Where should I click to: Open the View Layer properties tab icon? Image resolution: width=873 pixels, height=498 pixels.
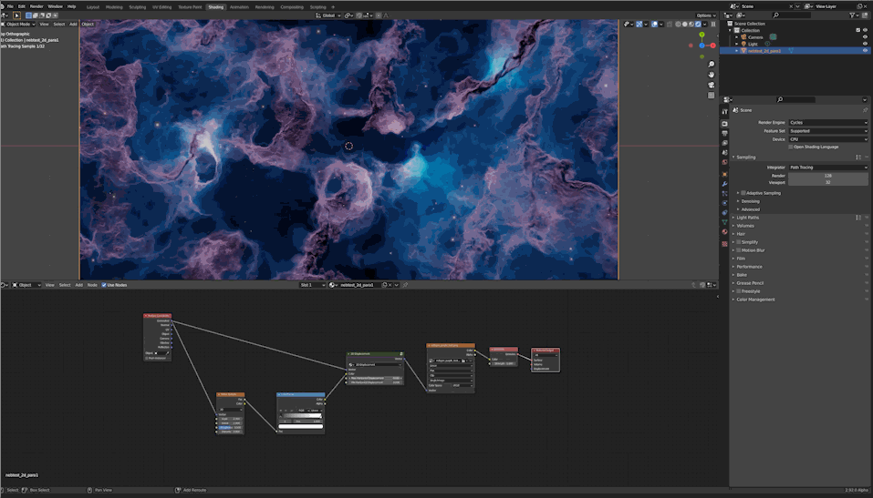(x=724, y=143)
